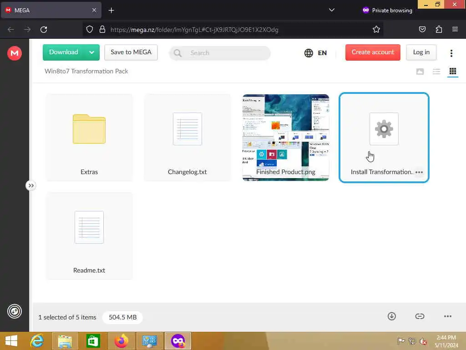Open more options dots in bottom bar
The width and height of the screenshot is (466, 350).
[x=448, y=316]
